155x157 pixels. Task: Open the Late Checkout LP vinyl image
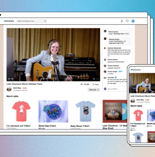[x=115, y=111]
